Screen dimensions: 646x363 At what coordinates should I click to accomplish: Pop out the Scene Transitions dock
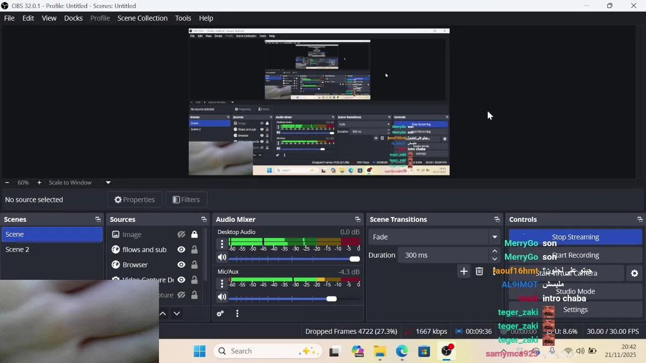click(x=497, y=219)
